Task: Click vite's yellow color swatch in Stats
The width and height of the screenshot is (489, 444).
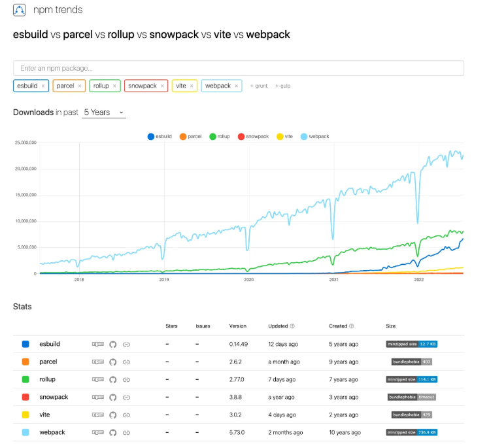Action: coord(25,415)
